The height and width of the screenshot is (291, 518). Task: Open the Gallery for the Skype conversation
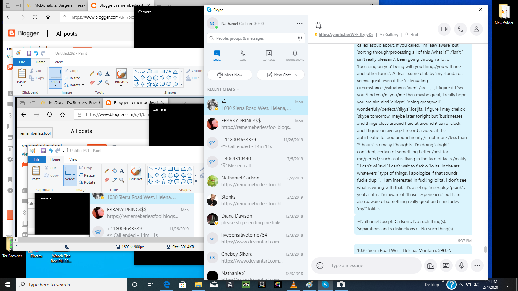click(x=389, y=35)
